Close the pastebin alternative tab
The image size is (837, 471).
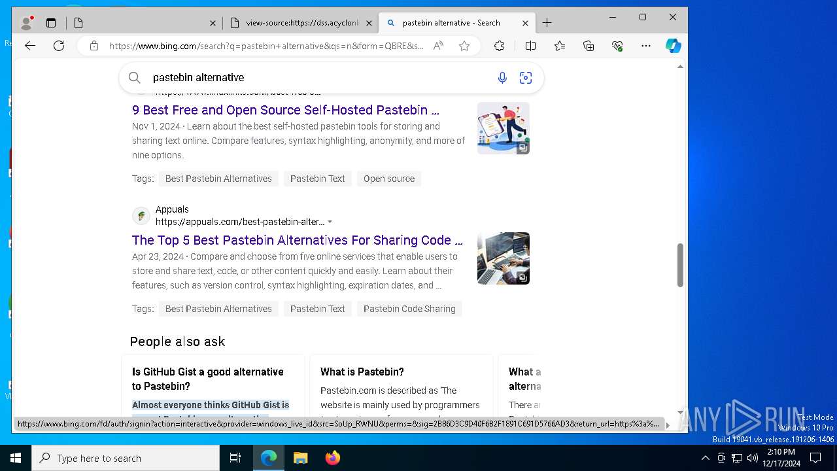(525, 23)
